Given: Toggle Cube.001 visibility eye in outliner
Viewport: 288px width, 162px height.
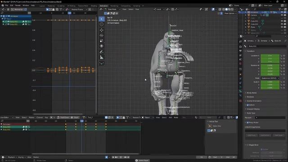Looking at the screenshot, I should pyautogui.click(x=282, y=21).
